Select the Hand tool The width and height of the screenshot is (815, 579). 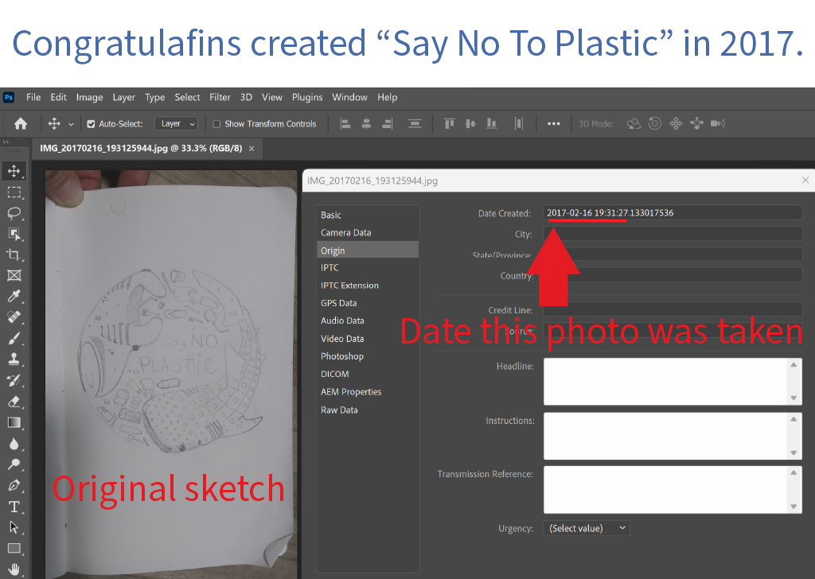(x=14, y=569)
